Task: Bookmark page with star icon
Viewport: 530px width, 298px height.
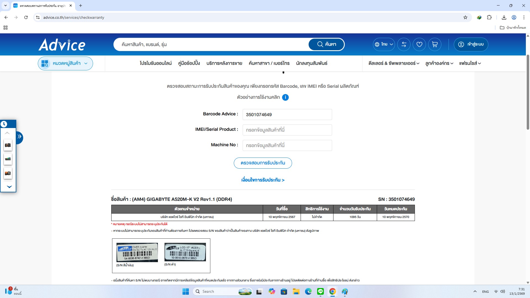Action: 465,17
